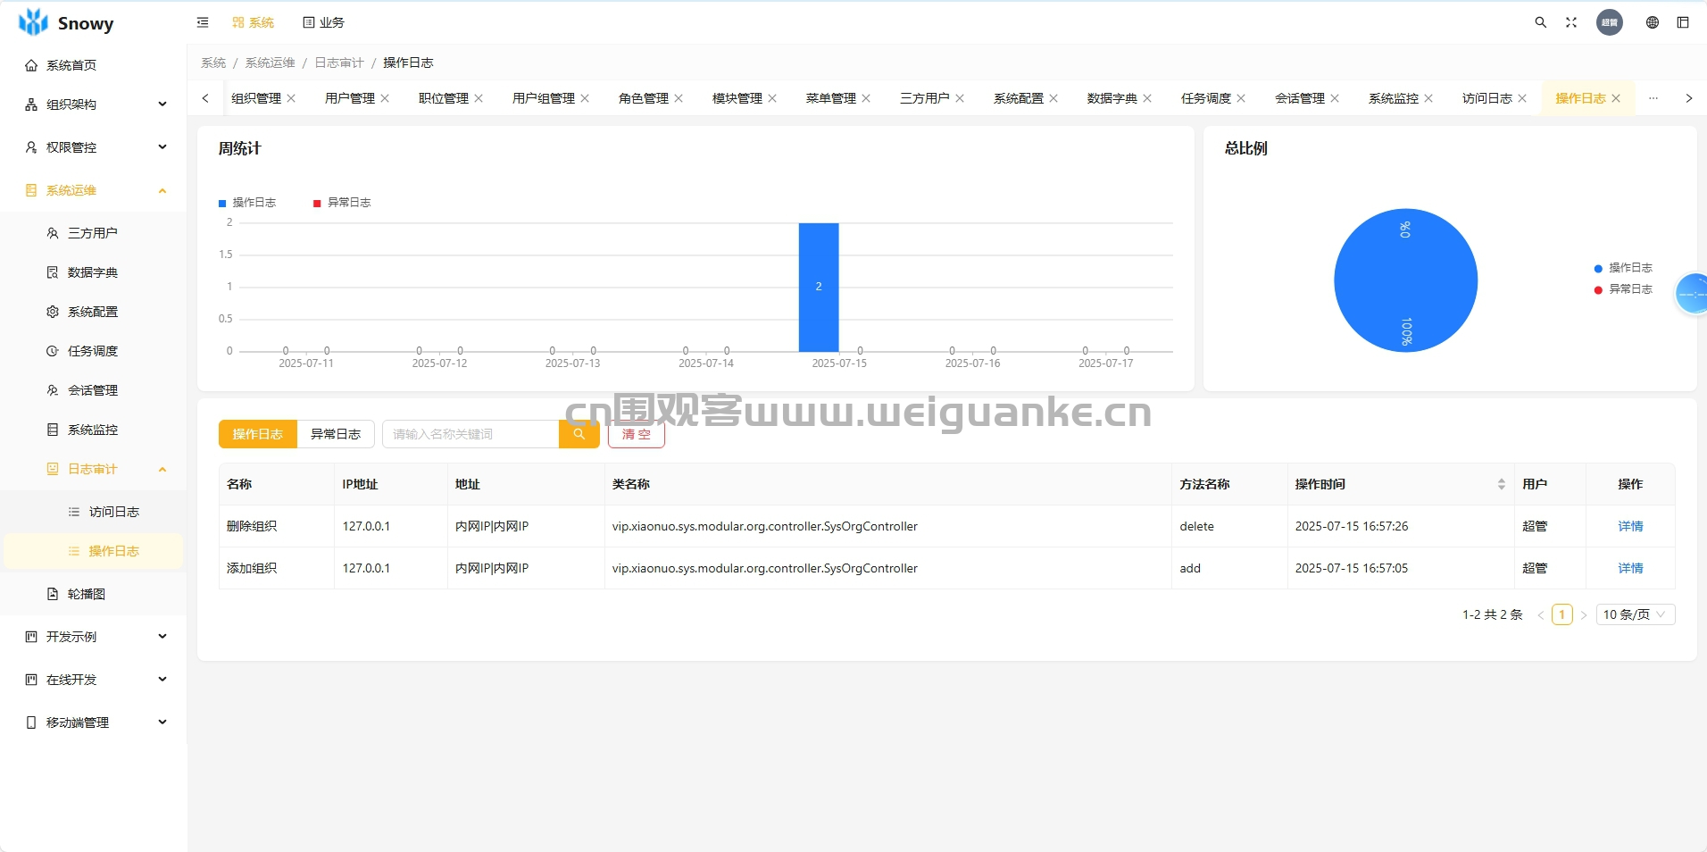
Task: Click the blue pie chart slice
Action: tap(1405, 280)
